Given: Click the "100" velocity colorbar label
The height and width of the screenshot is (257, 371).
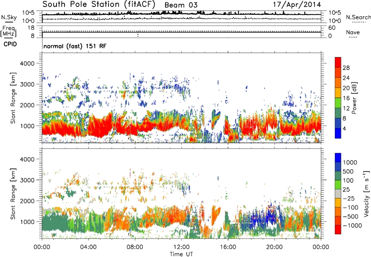Looking at the screenshot, I should (348, 180).
